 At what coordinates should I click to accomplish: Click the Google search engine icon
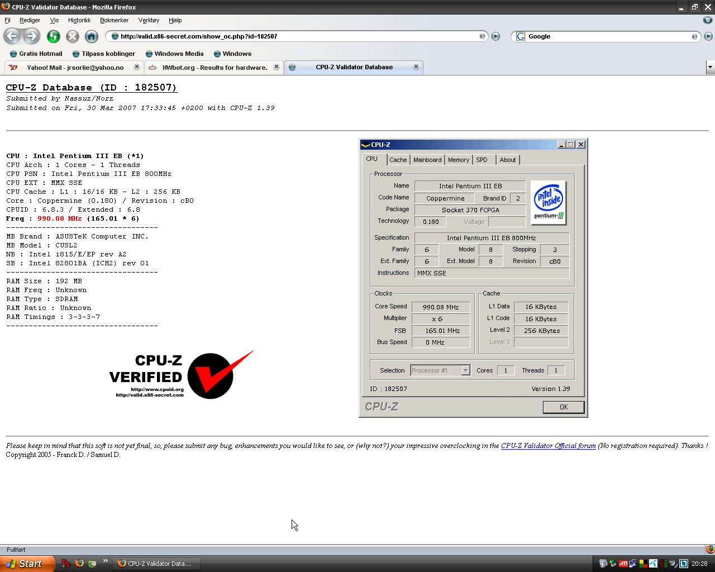521,36
